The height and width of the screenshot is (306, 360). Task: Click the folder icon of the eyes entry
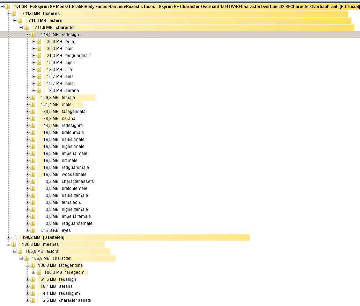click(32, 230)
